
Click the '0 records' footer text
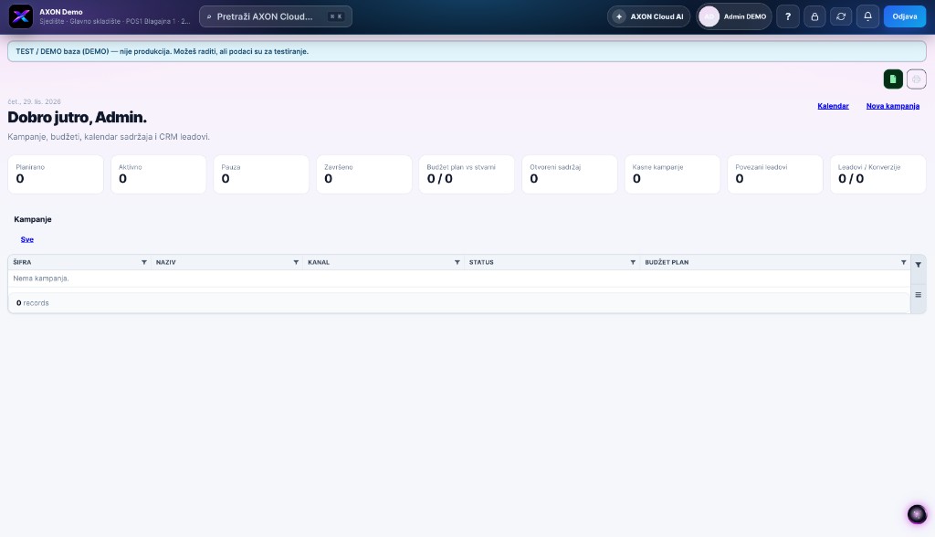33,303
